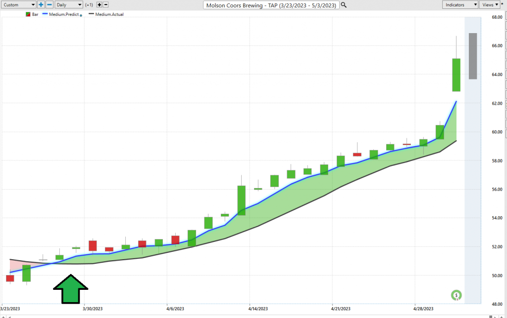Select the Medium.Predict legend entry
Viewport: 507px width, 318px height.
point(64,14)
